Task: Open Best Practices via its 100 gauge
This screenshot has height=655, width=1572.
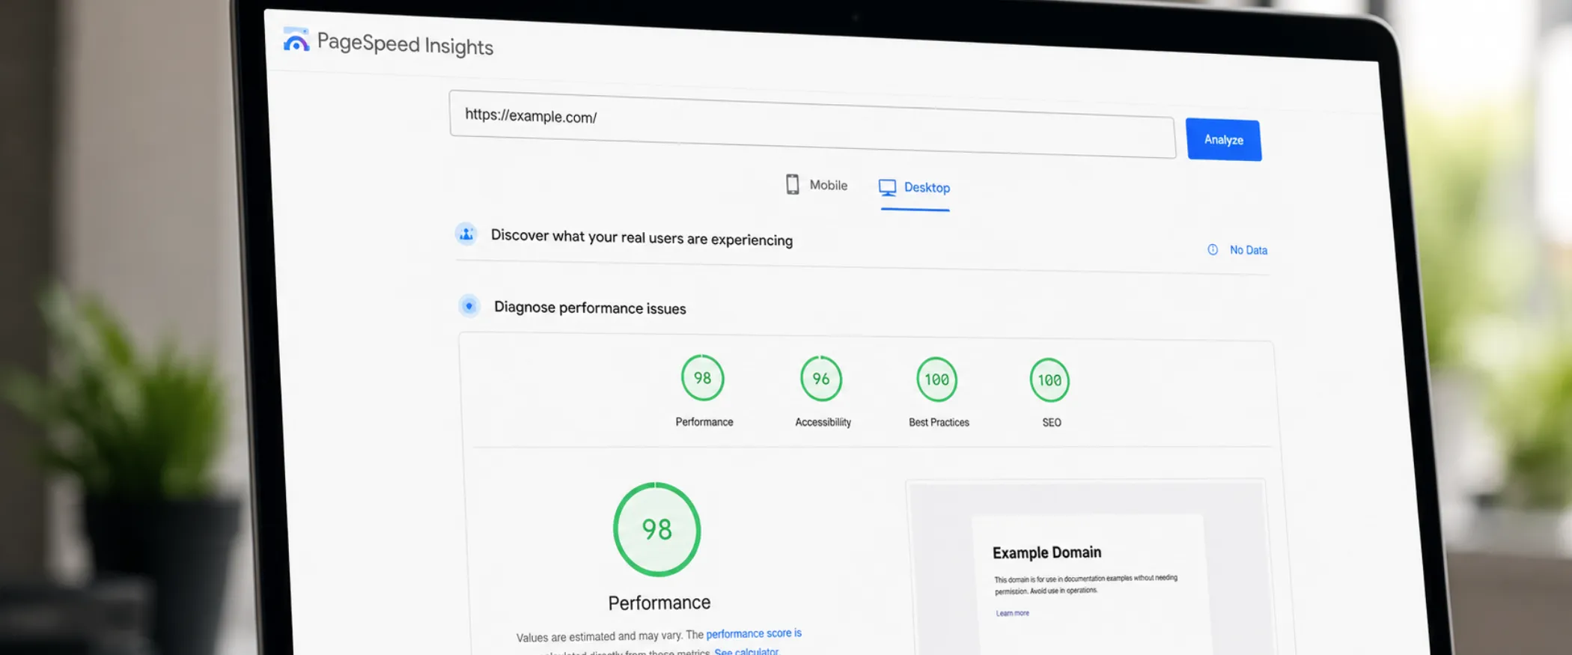Action: click(936, 380)
